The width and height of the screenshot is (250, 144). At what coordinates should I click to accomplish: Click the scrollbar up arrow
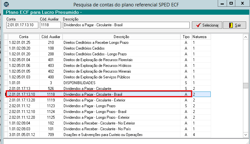(246, 37)
